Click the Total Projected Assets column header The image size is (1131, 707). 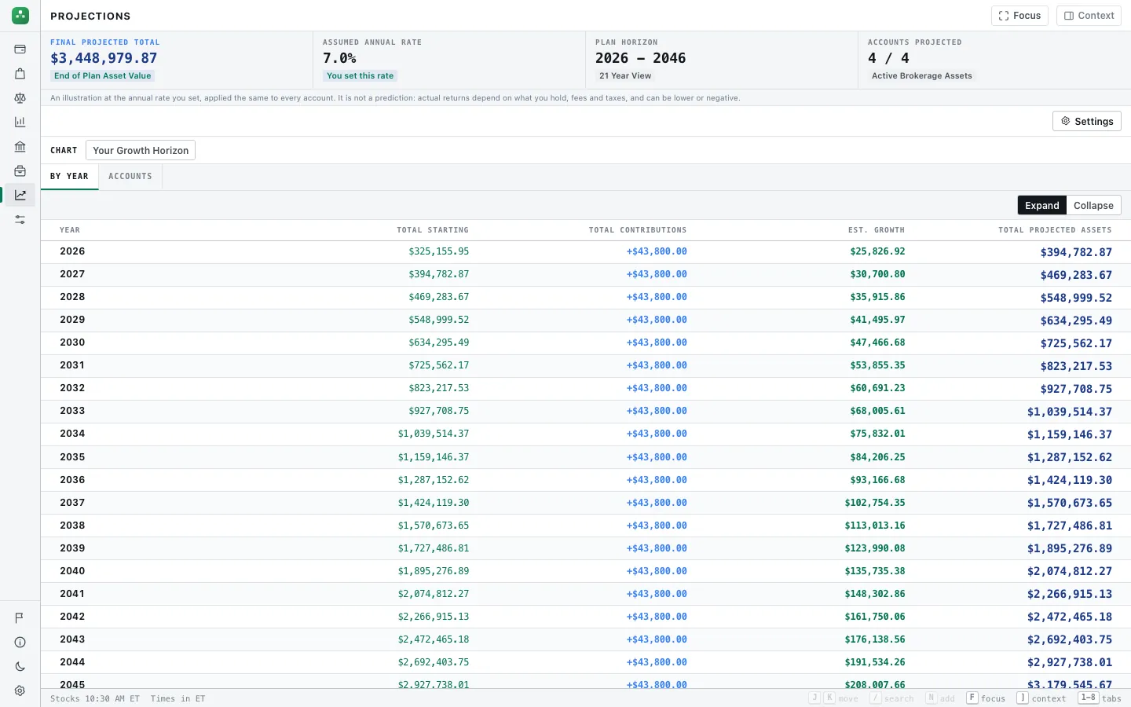pyautogui.click(x=1055, y=230)
